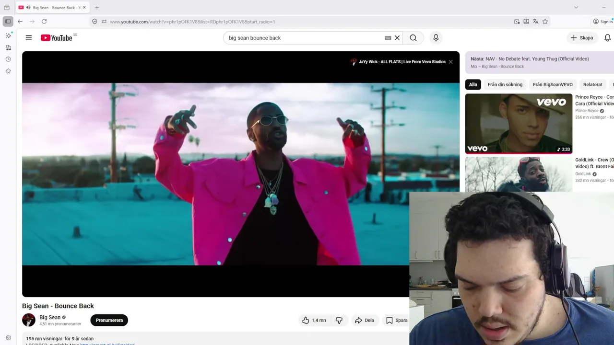Clear the search box with the X icon
The width and height of the screenshot is (614, 345).
coord(397,38)
